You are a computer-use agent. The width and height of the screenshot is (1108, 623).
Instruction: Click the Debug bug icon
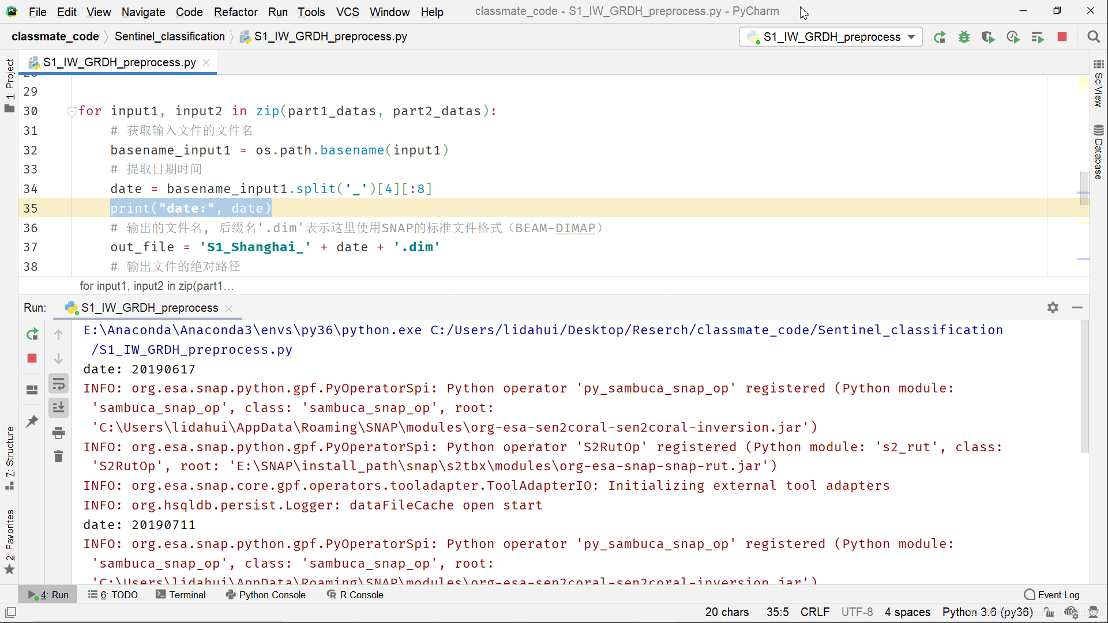click(964, 37)
